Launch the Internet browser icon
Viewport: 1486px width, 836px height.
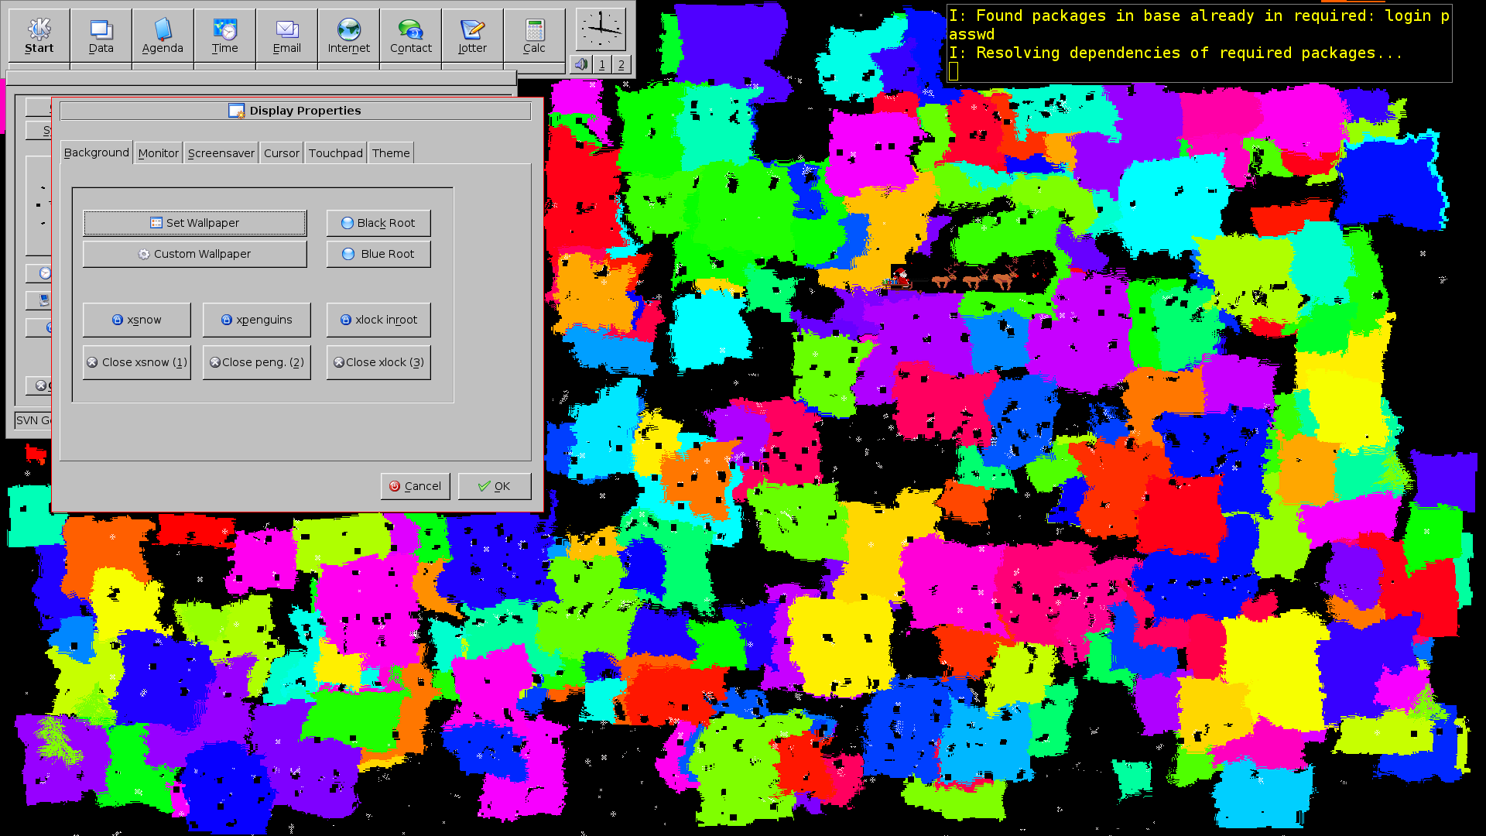pyautogui.click(x=348, y=36)
